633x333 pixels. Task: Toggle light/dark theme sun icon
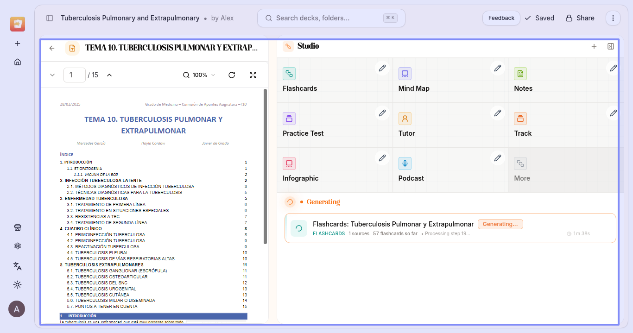pos(18,285)
